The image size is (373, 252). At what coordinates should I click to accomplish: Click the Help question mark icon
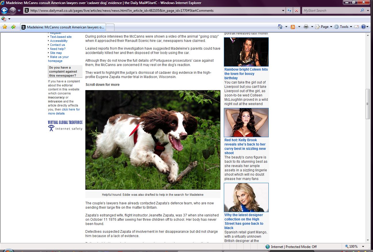coord(363,27)
